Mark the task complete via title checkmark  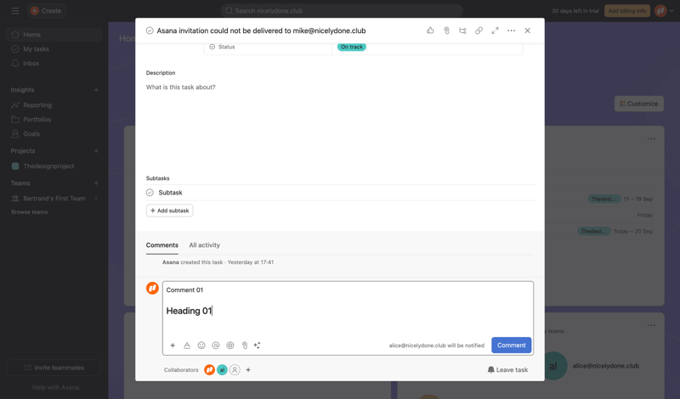pos(150,31)
